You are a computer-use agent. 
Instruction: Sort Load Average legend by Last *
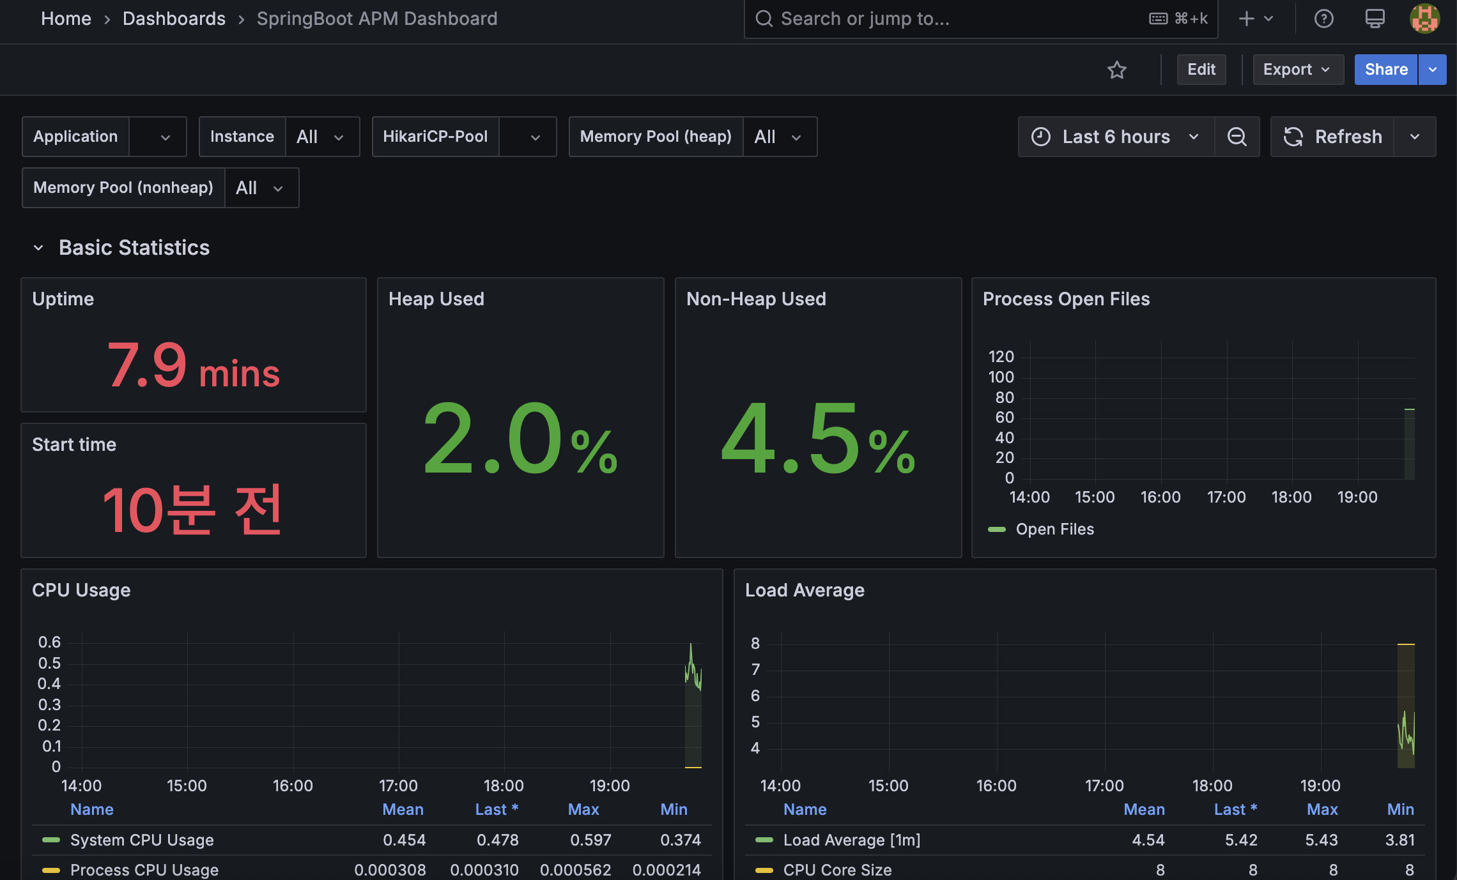tap(1235, 809)
